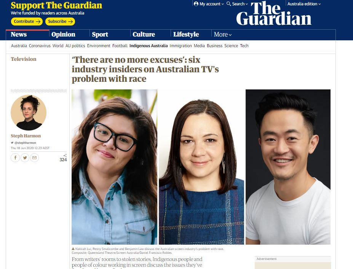Viewport: 353px width, 269px height.
Task: Open the Television section label link
Action: [23, 59]
